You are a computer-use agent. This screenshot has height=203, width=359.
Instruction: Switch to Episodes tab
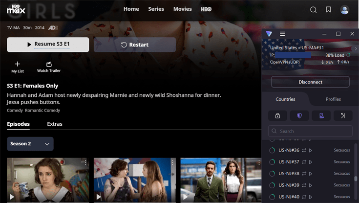19,124
